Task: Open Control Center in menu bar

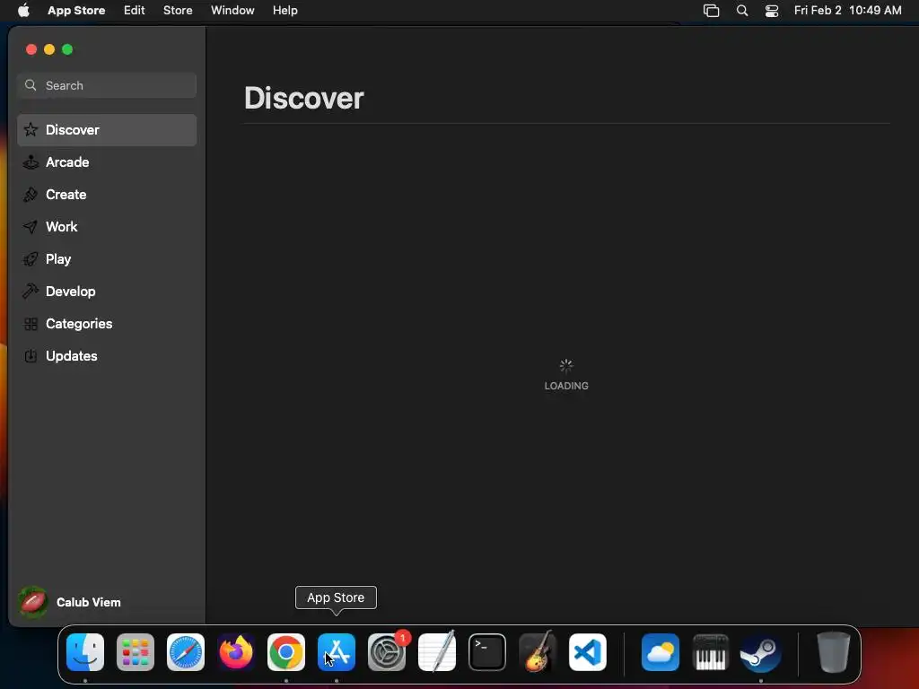Action: [772, 11]
